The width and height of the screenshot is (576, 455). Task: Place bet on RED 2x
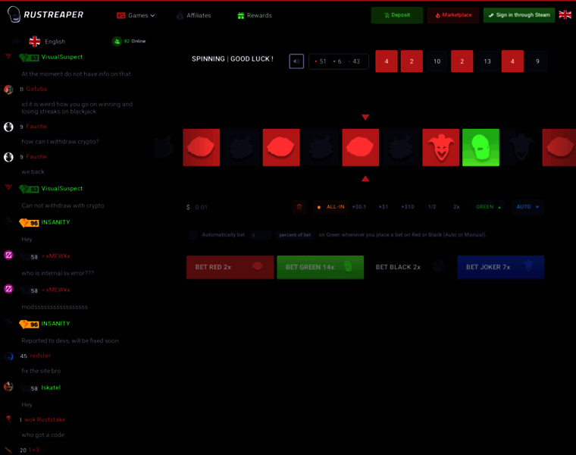[x=230, y=267]
